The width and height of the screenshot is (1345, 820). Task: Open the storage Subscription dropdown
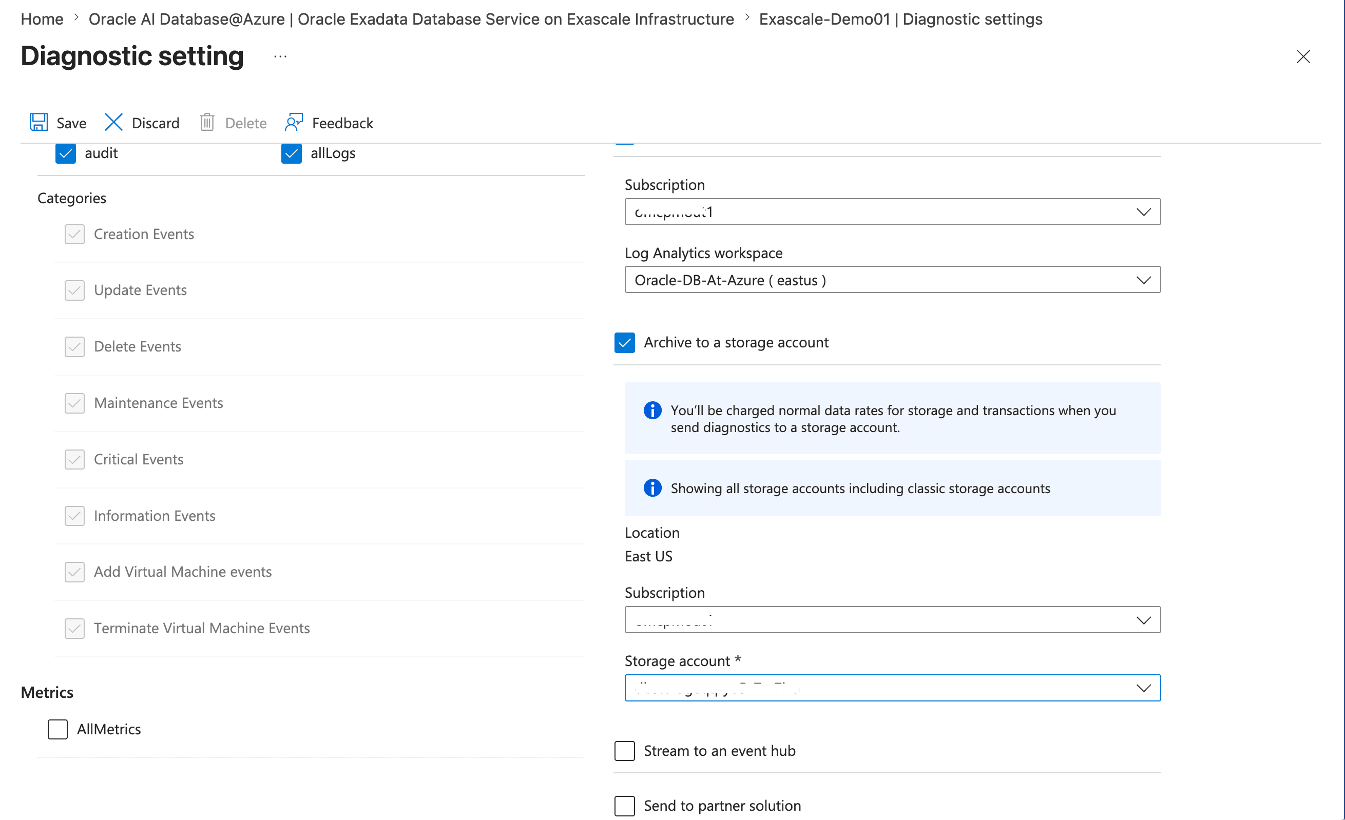pos(893,620)
